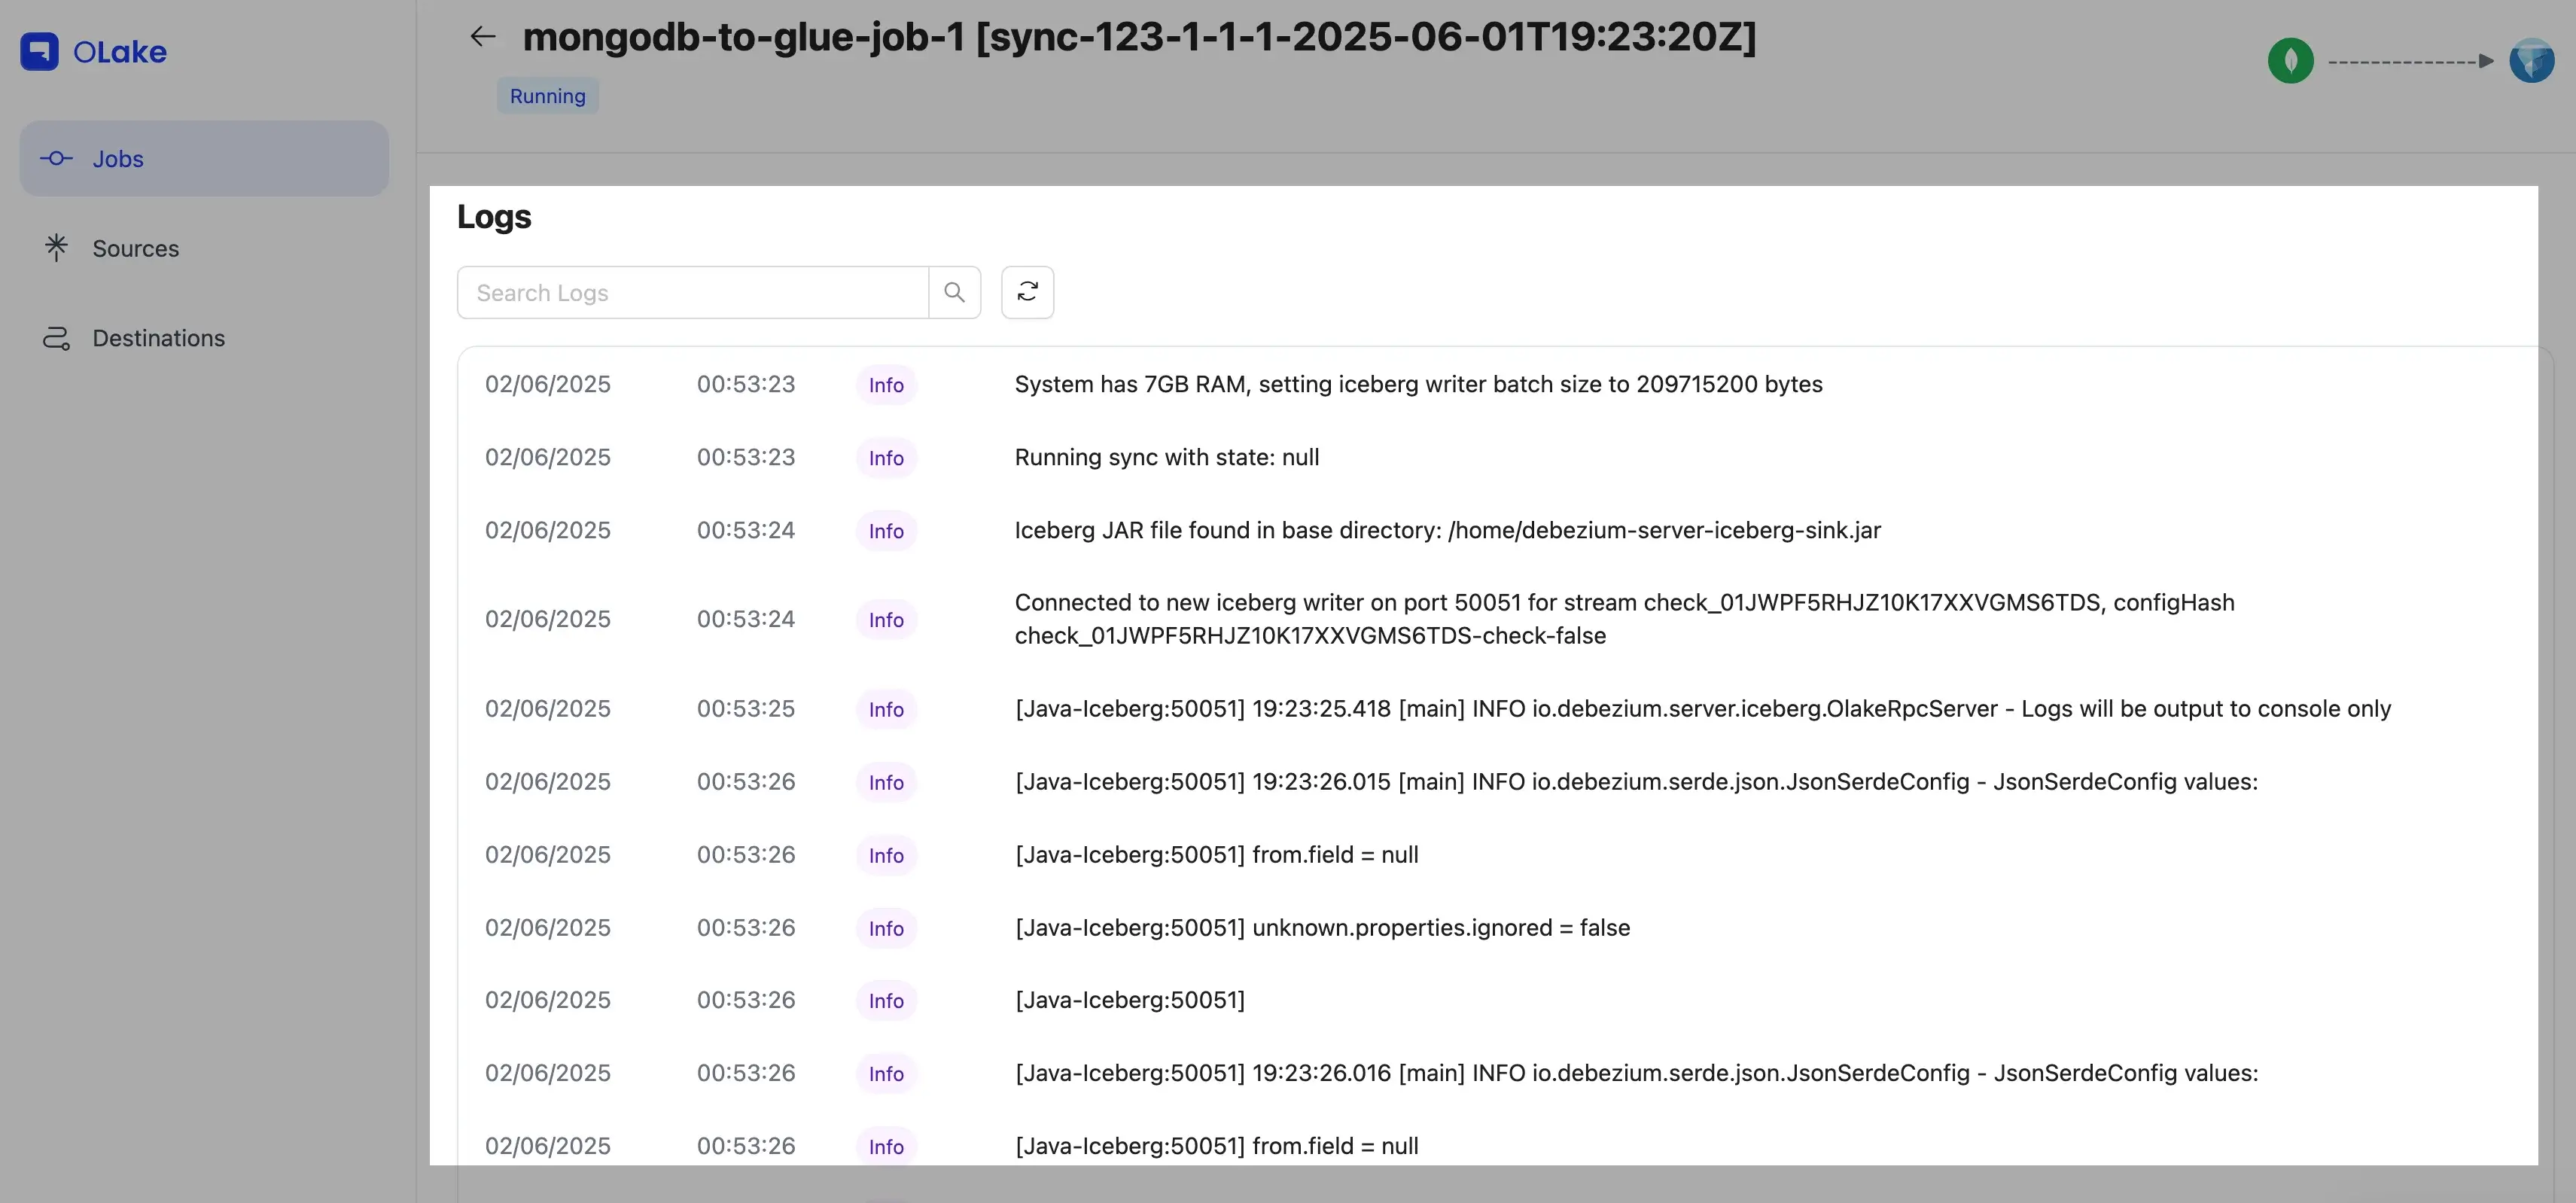Image resolution: width=2576 pixels, height=1203 pixels.
Task: Click the MongoDB source leaf icon
Action: tap(2290, 61)
